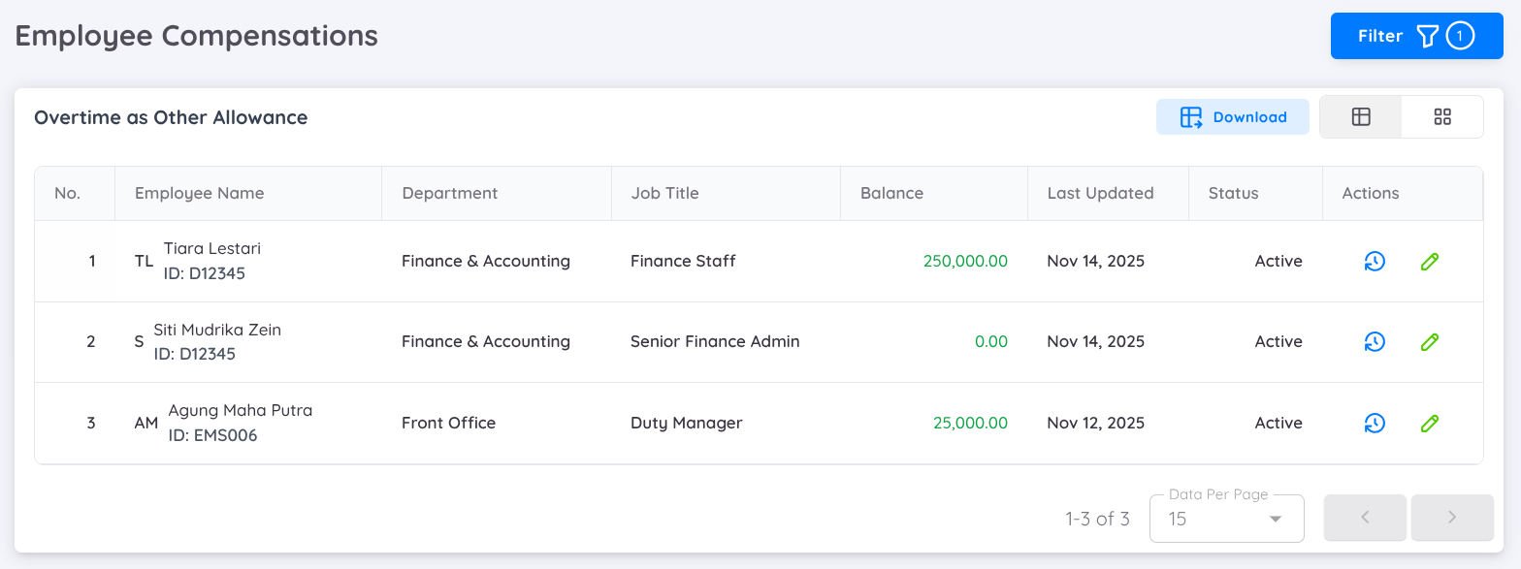1521x569 pixels.
Task: Toggle the layout from table to grid view
Action: pos(1441,116)
